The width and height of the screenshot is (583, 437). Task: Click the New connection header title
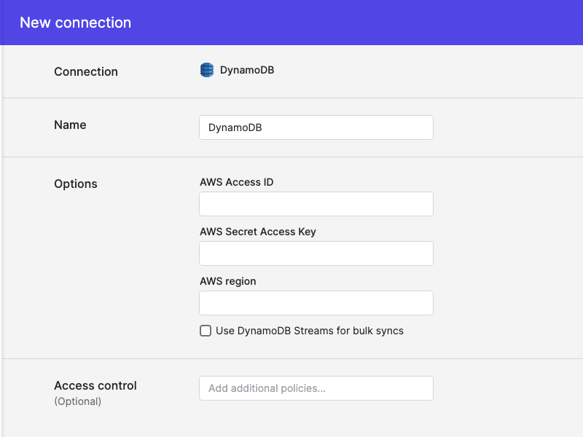[76, 23]
